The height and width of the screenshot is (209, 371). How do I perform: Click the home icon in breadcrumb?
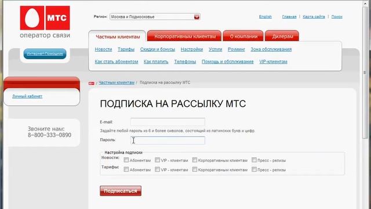point(92,83)
